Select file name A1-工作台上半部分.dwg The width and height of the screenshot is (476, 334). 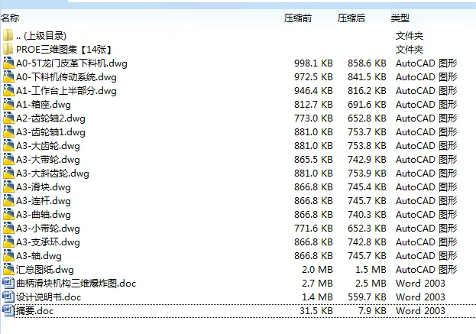pyautogui.click(x=66, y=91)
